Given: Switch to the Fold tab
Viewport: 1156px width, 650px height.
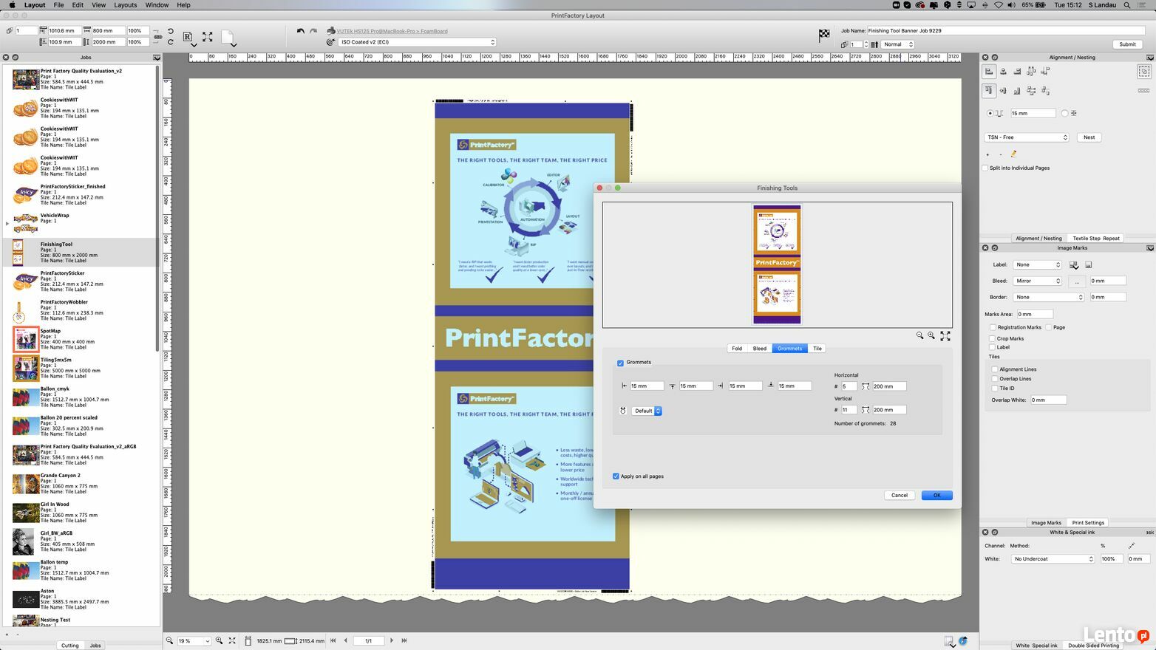Looking at the screenshot, I should click(737, 349).
